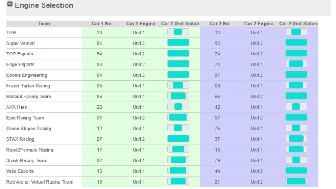Click STAX Racing Car 1 status bar
The width and height of the screenshot is (336, 189).
[178, 139]
